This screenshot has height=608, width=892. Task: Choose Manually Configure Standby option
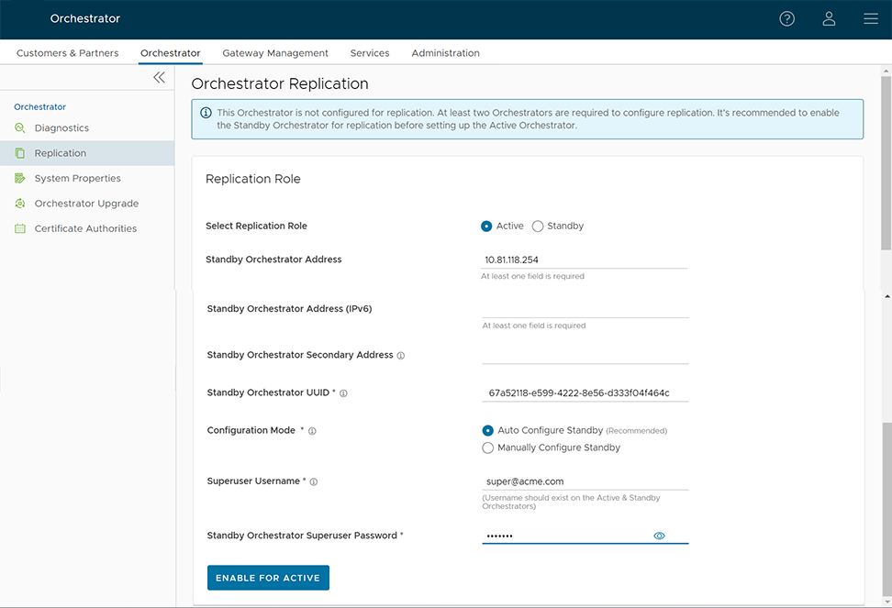pyautogui.click(x=487, y=448)
